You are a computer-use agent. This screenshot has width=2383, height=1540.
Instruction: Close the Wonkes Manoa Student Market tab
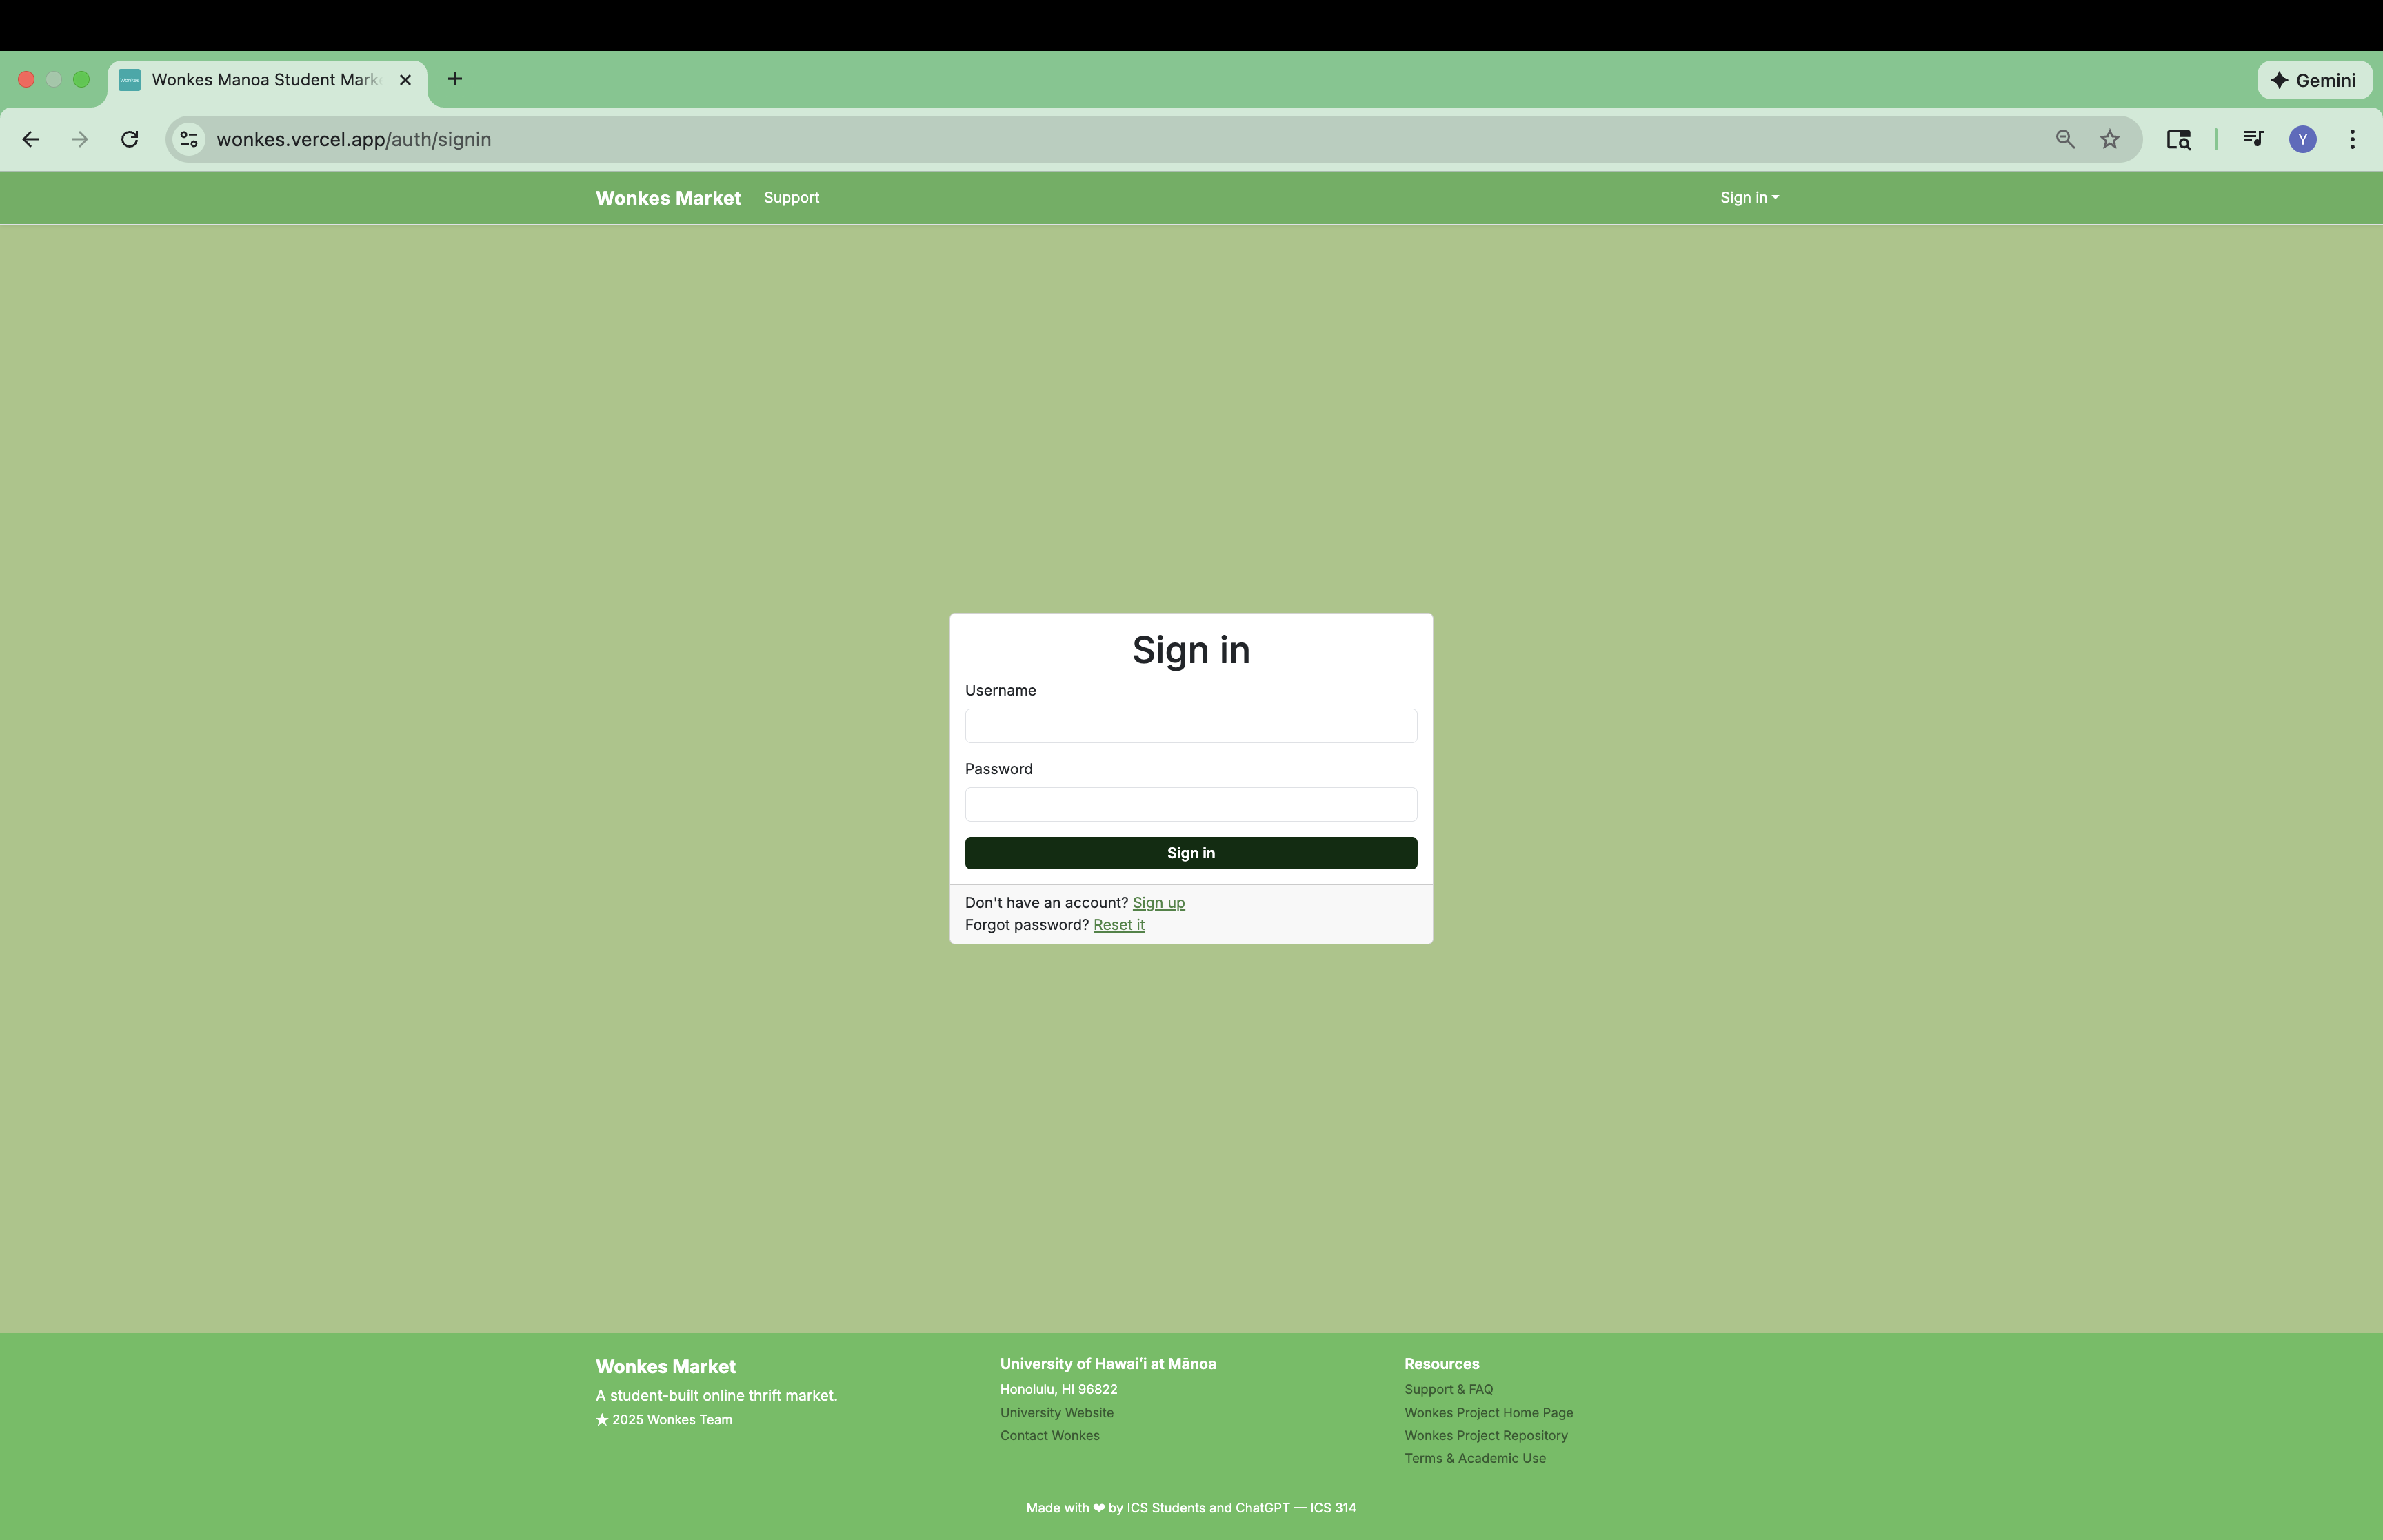(x=405, y=80)
